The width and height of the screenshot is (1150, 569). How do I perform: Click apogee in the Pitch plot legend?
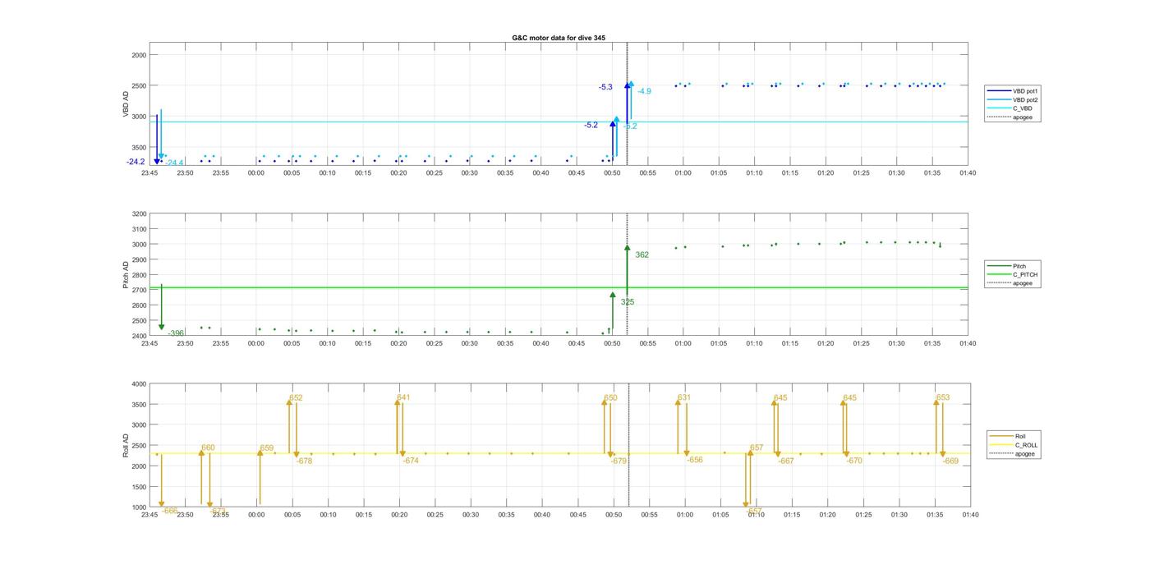(1012, 283)
